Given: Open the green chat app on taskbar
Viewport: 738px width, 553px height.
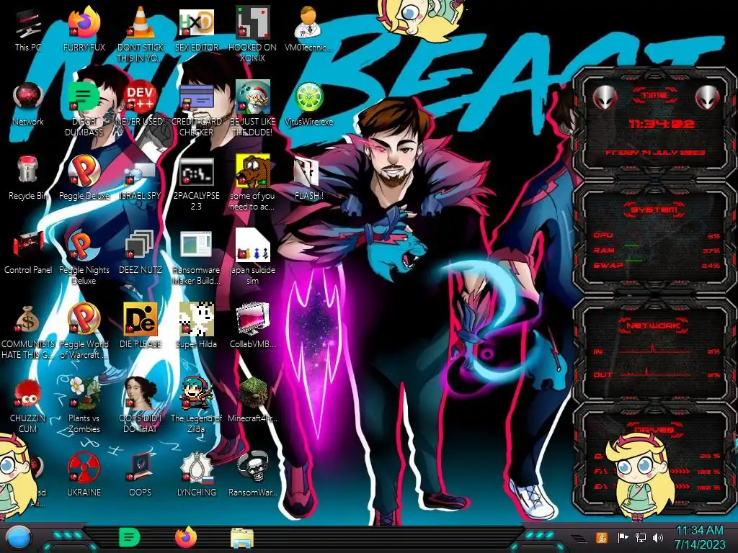Looking at the screenshot, I should 130,537.
